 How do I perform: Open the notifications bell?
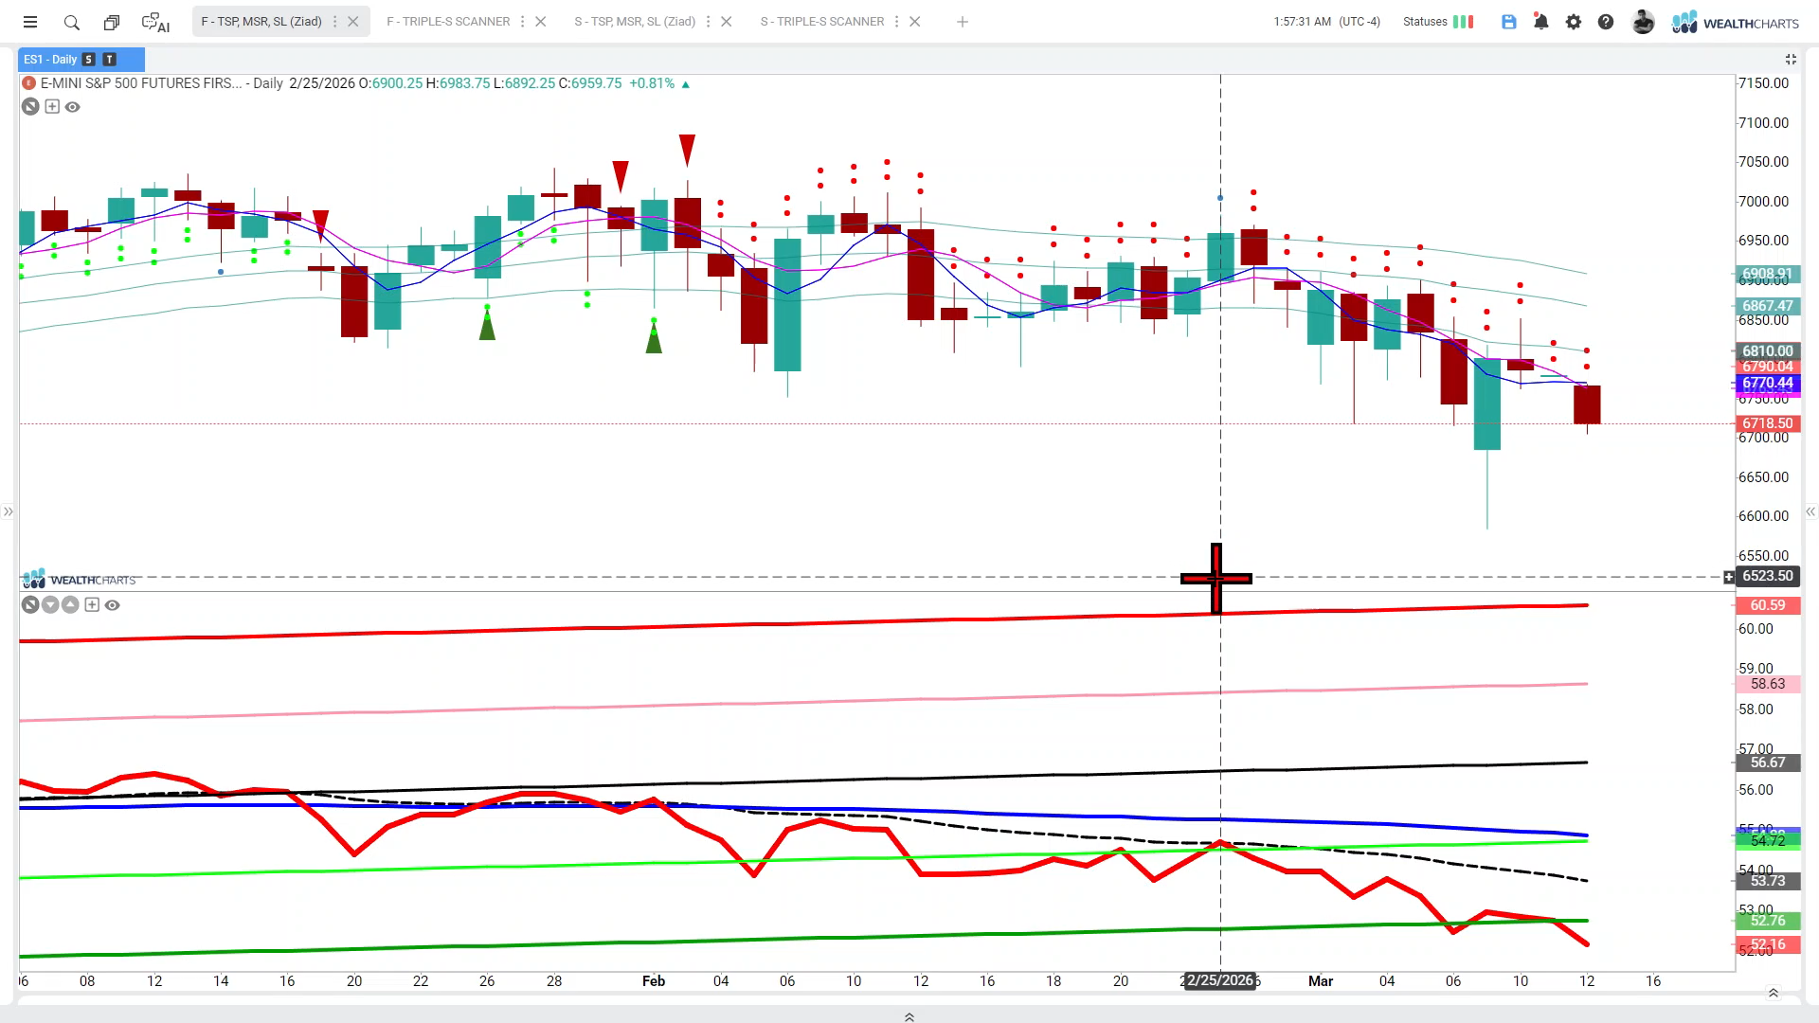[x=1541, y=22]
